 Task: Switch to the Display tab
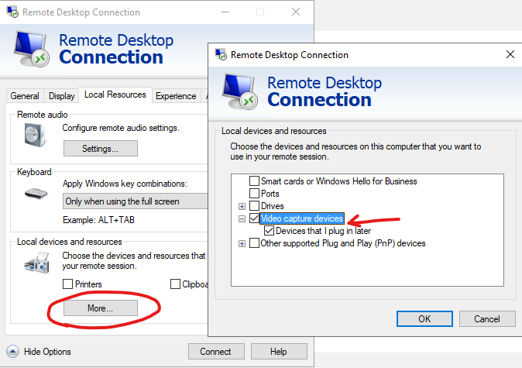(x=62, y=96)
